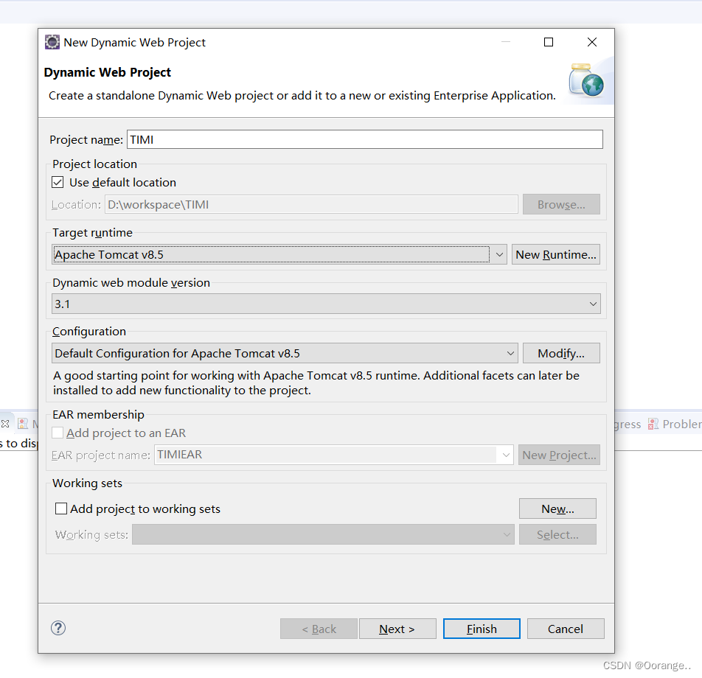702x678 pixels.
Task: Uncheck Use default location
Action: pos(58,182)
